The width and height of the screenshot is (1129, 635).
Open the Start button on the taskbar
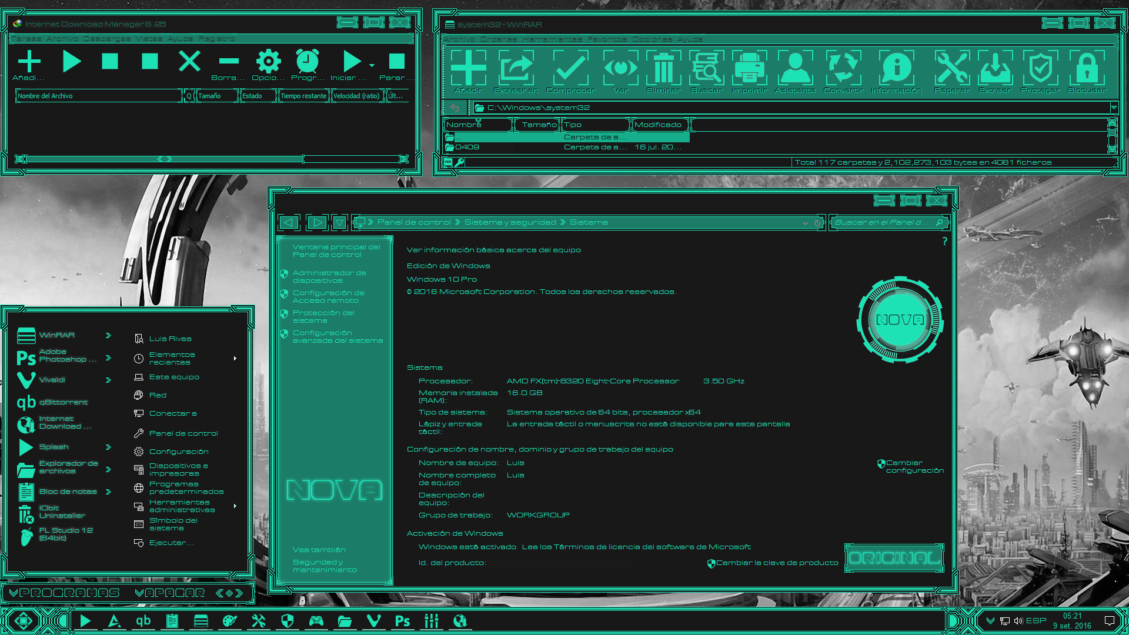tap(24, 621)
